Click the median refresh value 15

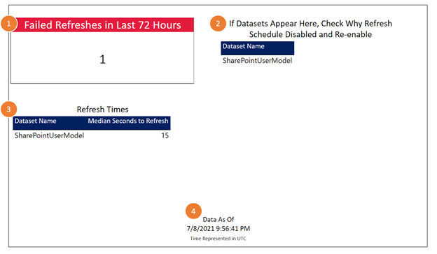click(x=165, y=135)
